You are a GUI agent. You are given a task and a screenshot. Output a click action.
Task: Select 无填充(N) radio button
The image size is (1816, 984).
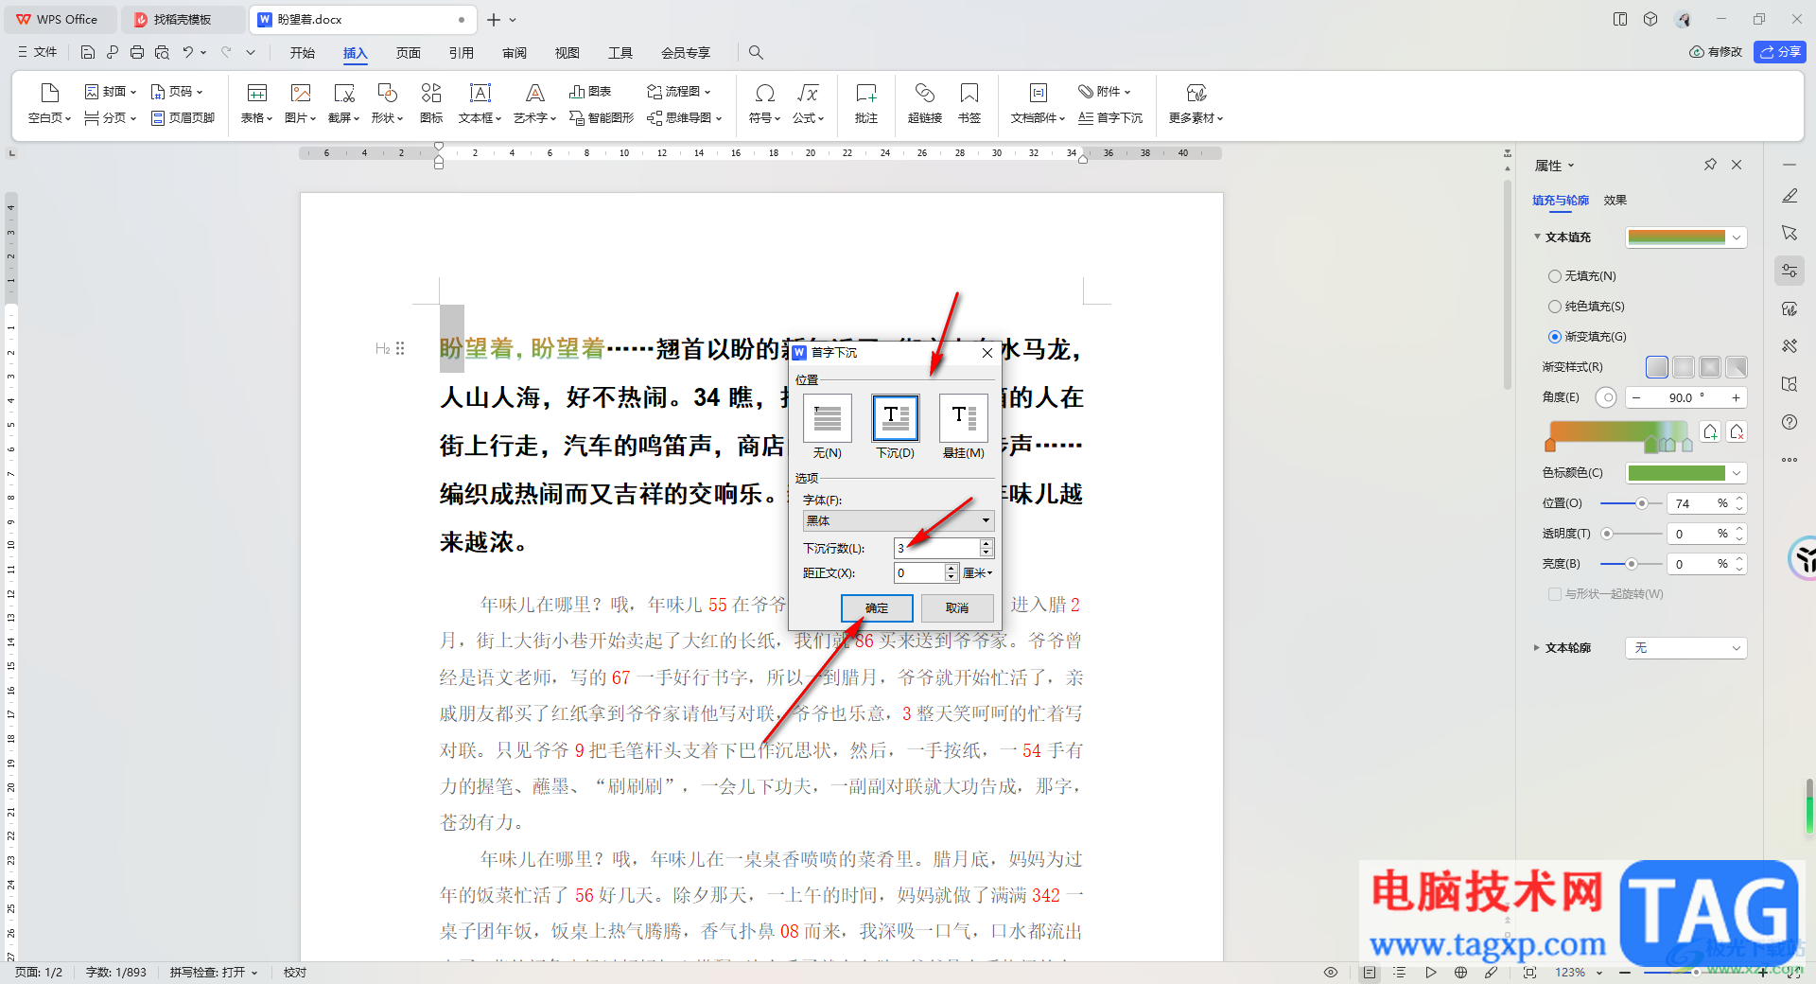[x=1555, y=276]
